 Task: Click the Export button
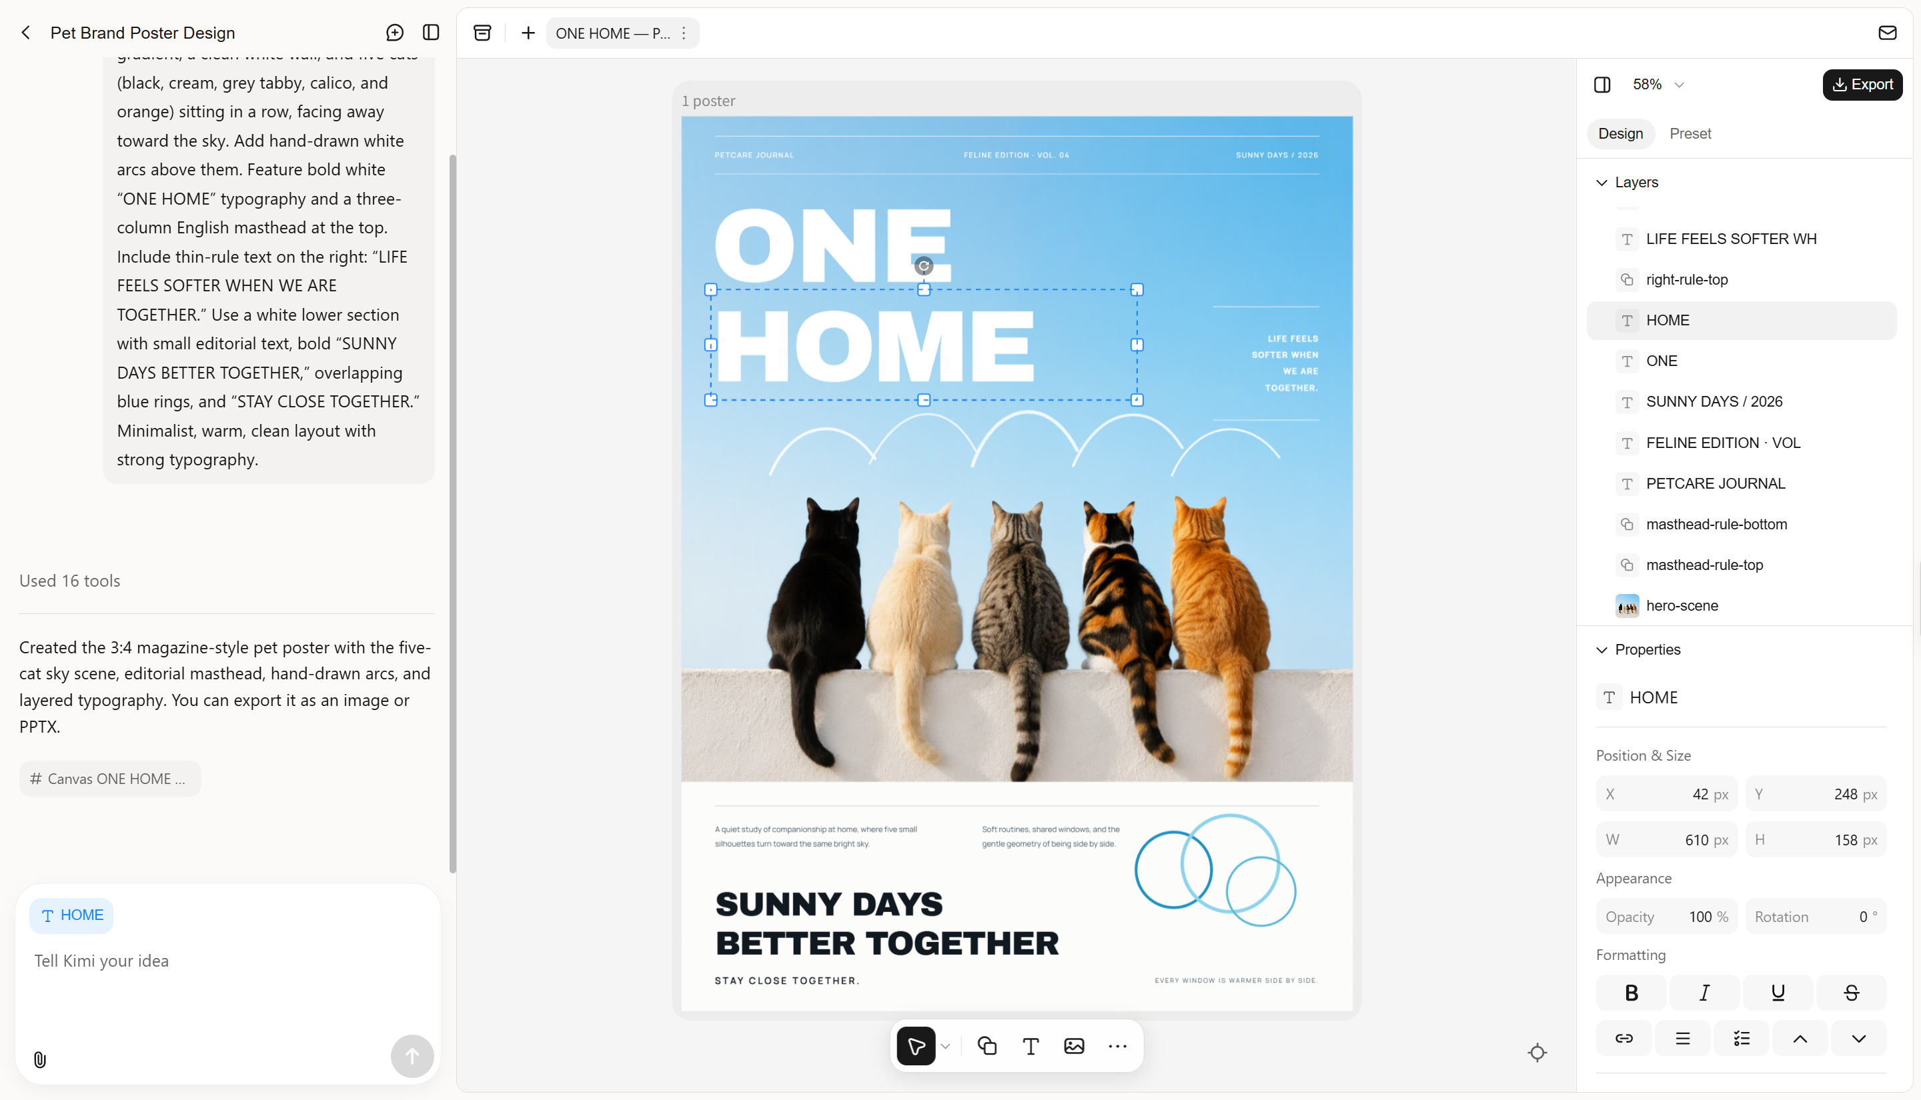[x=1862, y=85]
